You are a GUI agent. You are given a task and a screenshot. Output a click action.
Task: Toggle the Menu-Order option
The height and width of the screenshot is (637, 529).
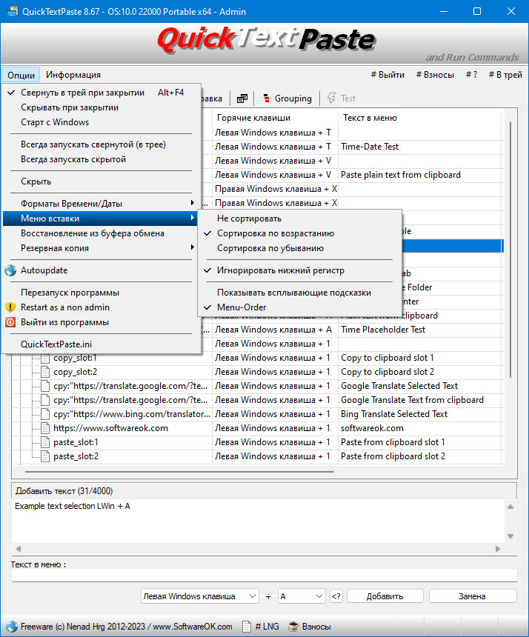click(300, 307)
